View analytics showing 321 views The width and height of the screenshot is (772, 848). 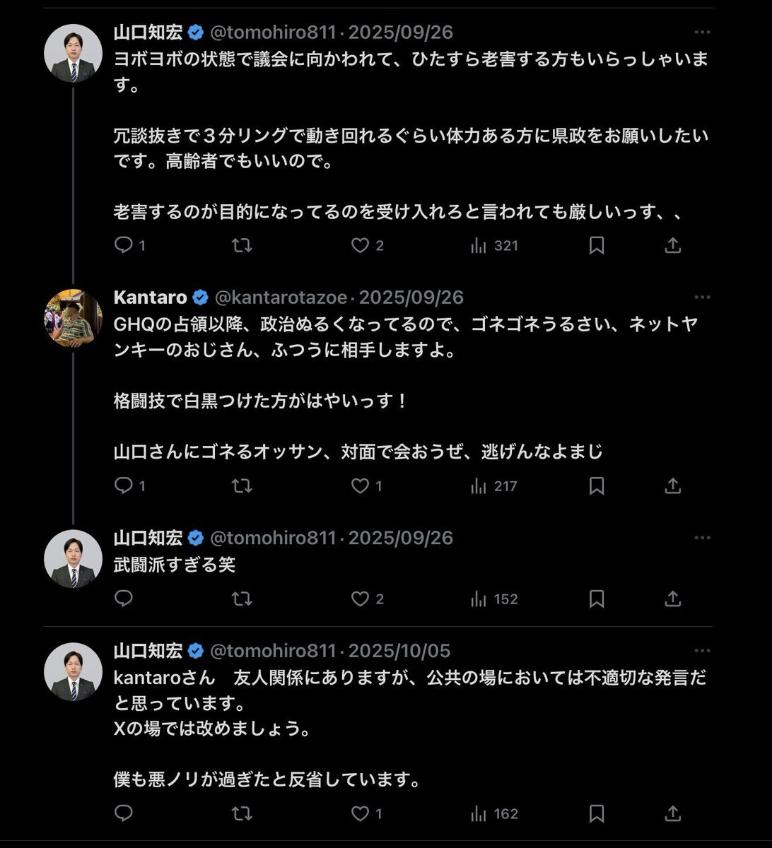[495, 245]
